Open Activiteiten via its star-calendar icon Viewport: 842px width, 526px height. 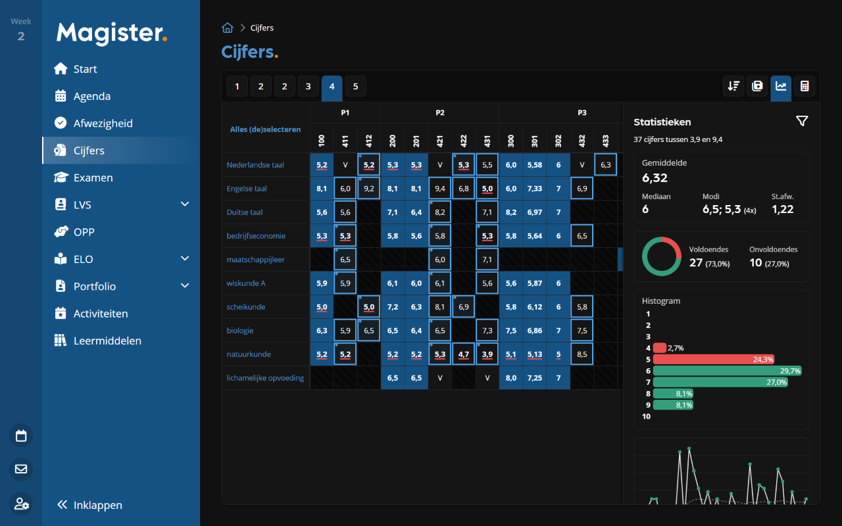[x=61, y=314]
